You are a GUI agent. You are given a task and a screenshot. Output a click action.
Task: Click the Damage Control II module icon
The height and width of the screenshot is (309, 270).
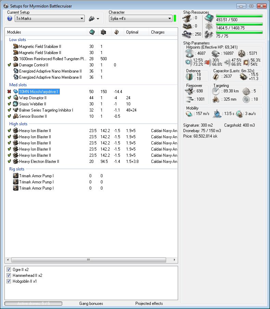(15, 65)
